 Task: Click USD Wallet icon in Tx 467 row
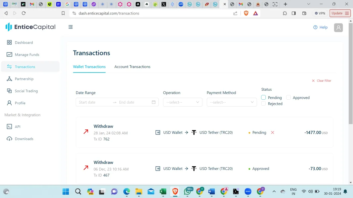tap(158, 169)
